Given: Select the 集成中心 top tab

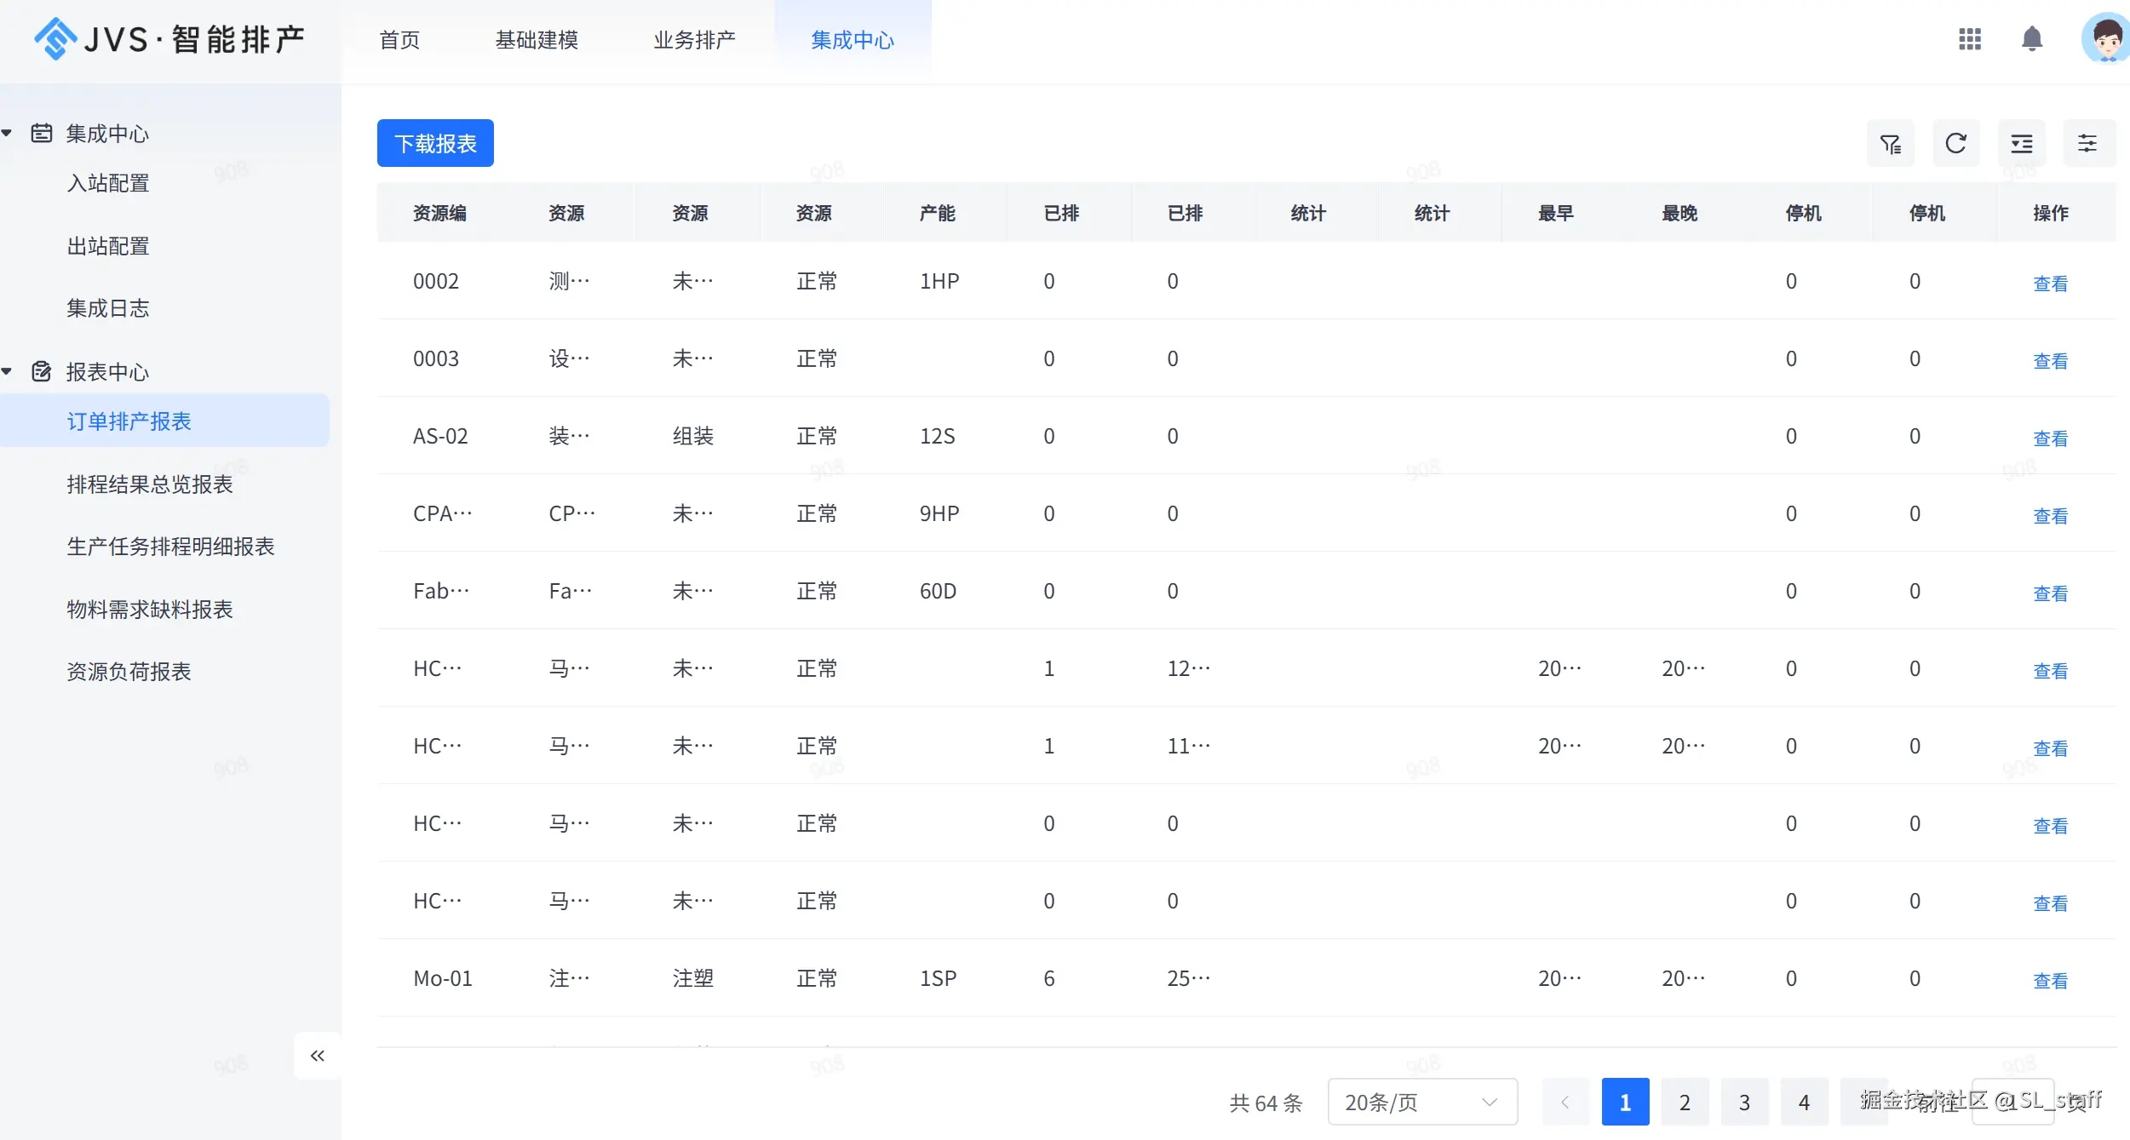Looking at the screenshot, I should 853,40.
